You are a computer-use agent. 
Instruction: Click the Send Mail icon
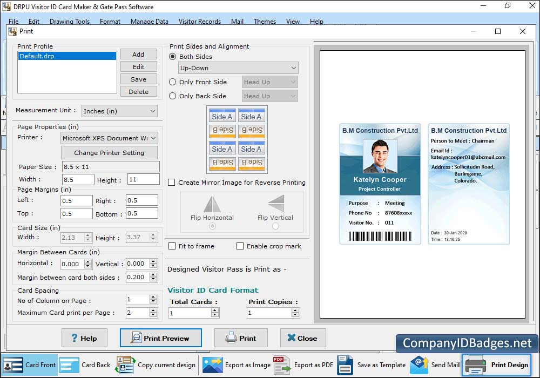[419, 365]
